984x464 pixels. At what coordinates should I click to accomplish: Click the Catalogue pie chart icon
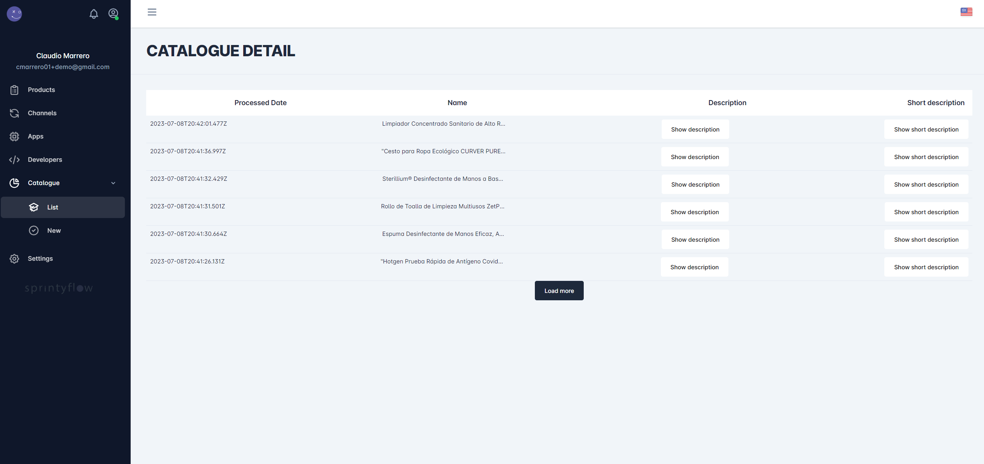[x=14, y=183]
